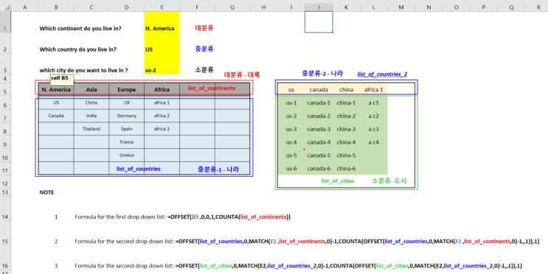Click the row 15 list_of_countries OFFSET formula
This screenshot has width=548, height=274.
coord(358,242)
